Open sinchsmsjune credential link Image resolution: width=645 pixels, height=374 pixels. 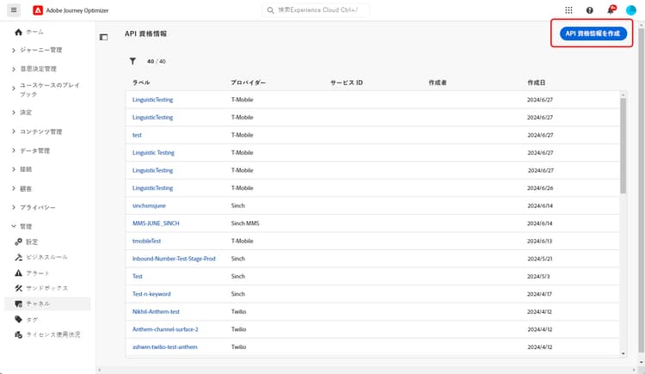149,205
